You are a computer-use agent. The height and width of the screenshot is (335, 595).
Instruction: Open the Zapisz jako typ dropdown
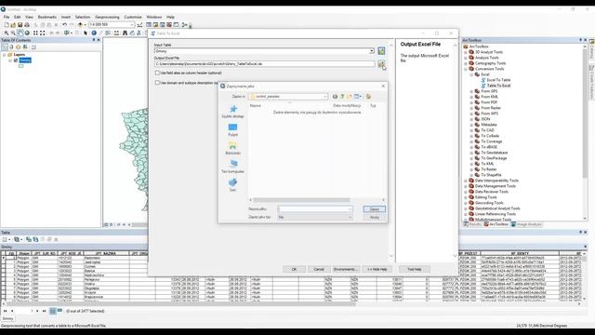click(350, 217)
